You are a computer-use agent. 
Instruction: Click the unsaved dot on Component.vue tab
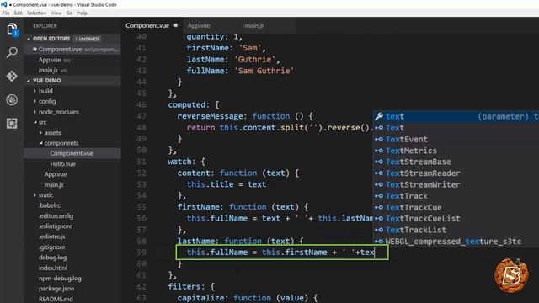click(176, 25)
